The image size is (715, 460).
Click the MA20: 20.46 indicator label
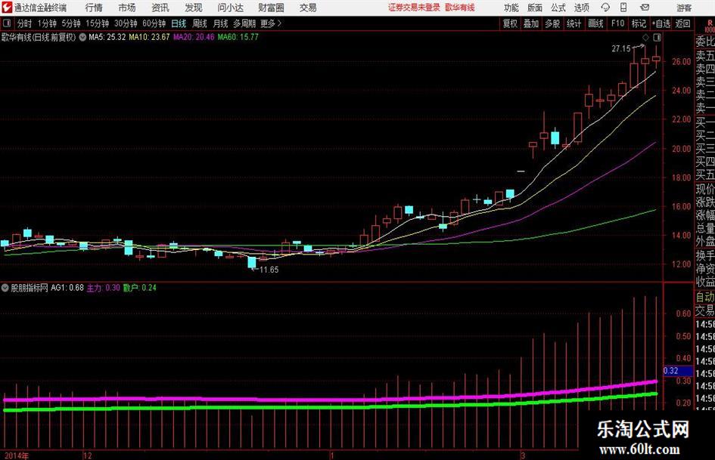pyautogui.click(x=194, y=37)
